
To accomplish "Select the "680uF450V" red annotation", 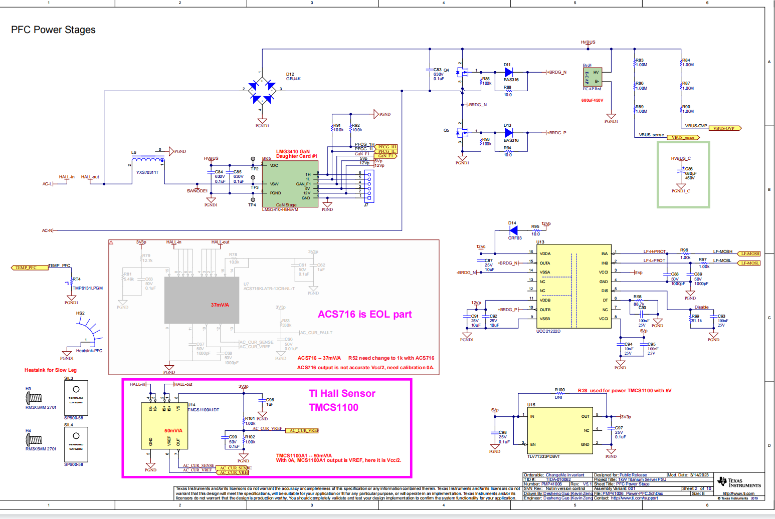I will pos(593,101).
